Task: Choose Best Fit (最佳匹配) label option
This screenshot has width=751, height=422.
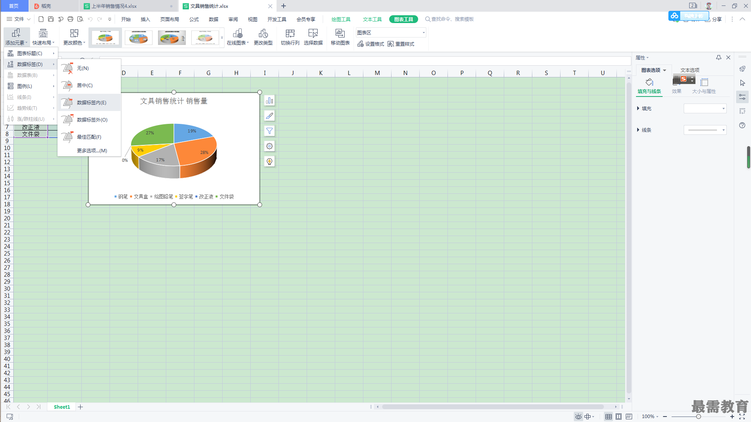Action: [x=89, y=137]
